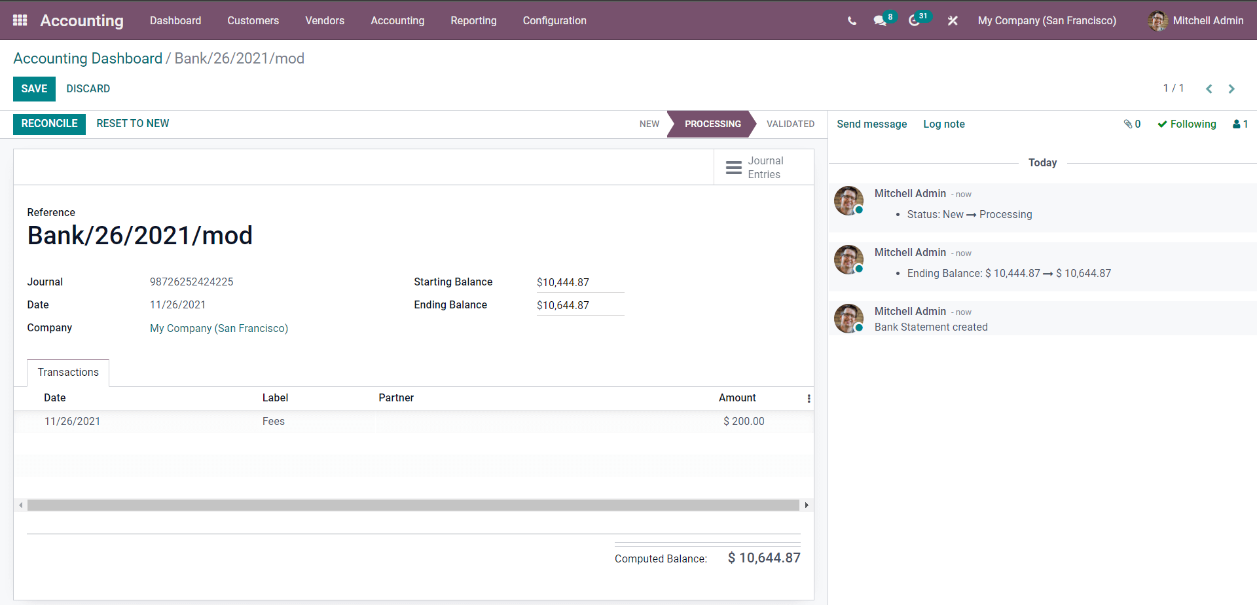The image size is (1257, 605).
Task: Click the horizontal scrollbar in transactions
Action: click(413, 505)
